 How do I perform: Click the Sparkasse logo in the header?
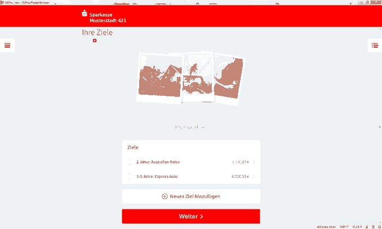click(x=85, y=14)
